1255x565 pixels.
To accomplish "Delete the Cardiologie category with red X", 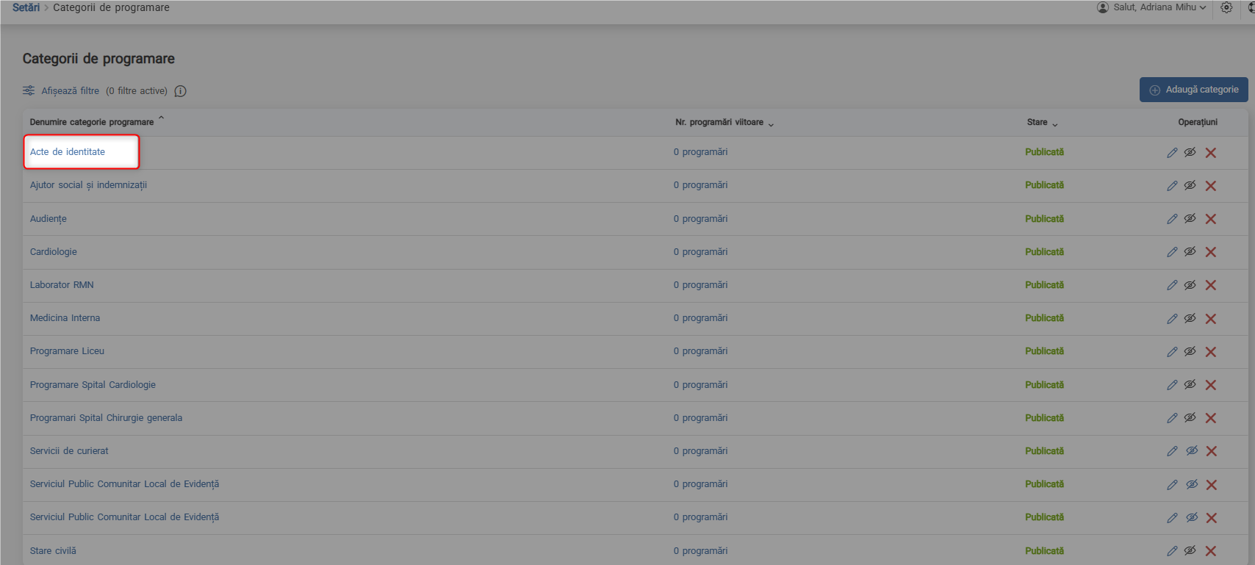I will [1211, 252].
